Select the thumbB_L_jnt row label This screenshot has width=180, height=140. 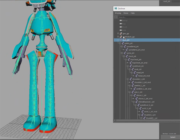(152, 118)
